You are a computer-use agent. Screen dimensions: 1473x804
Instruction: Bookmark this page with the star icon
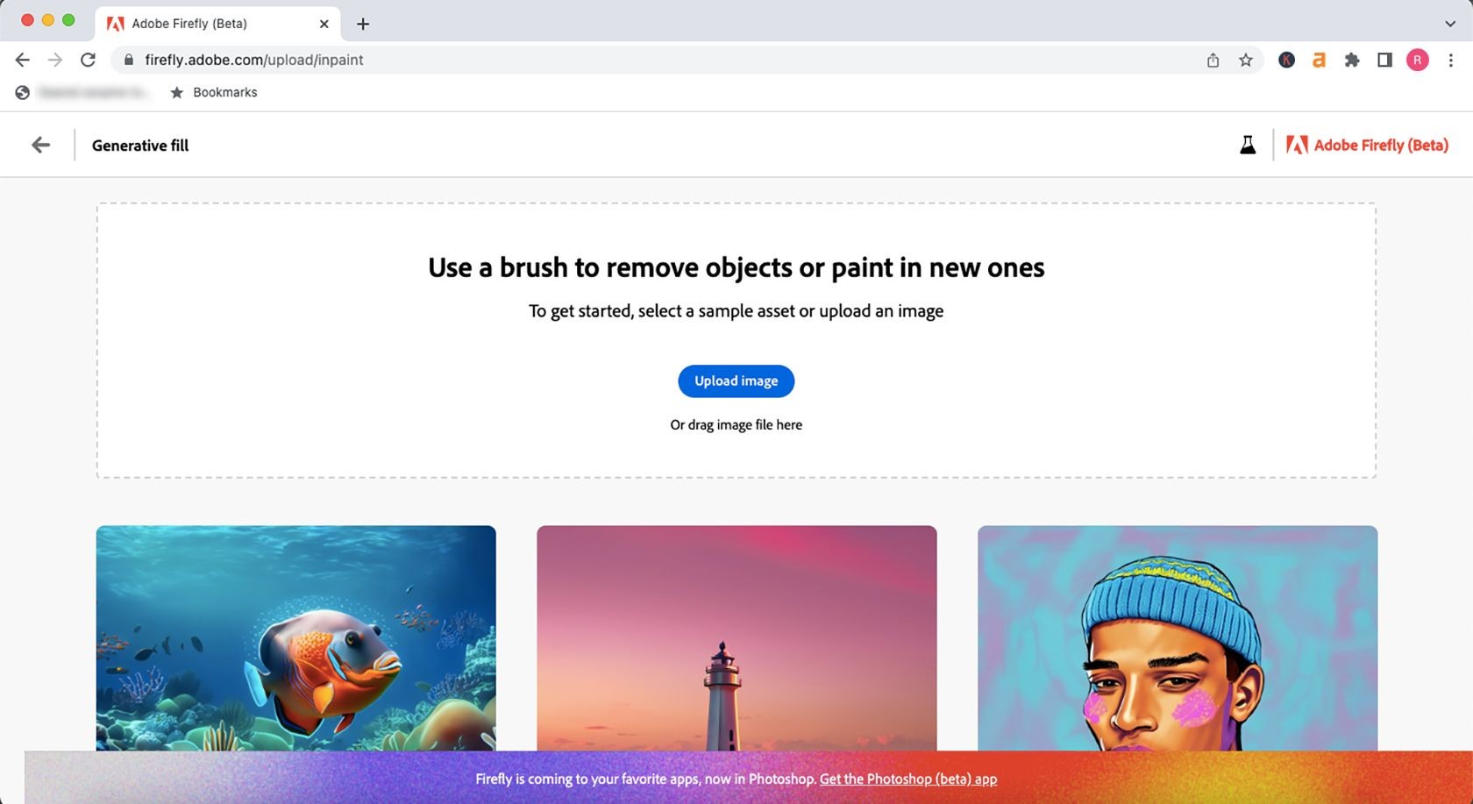[1245, 60]
